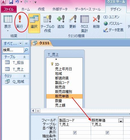Collapse the クエリ group
This screenshot has width=130, height=140.
click(x=24, y=76)
